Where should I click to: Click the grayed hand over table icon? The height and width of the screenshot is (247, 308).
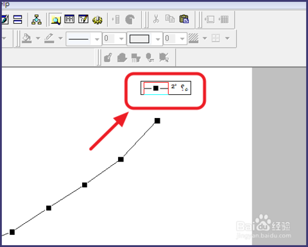136,58
